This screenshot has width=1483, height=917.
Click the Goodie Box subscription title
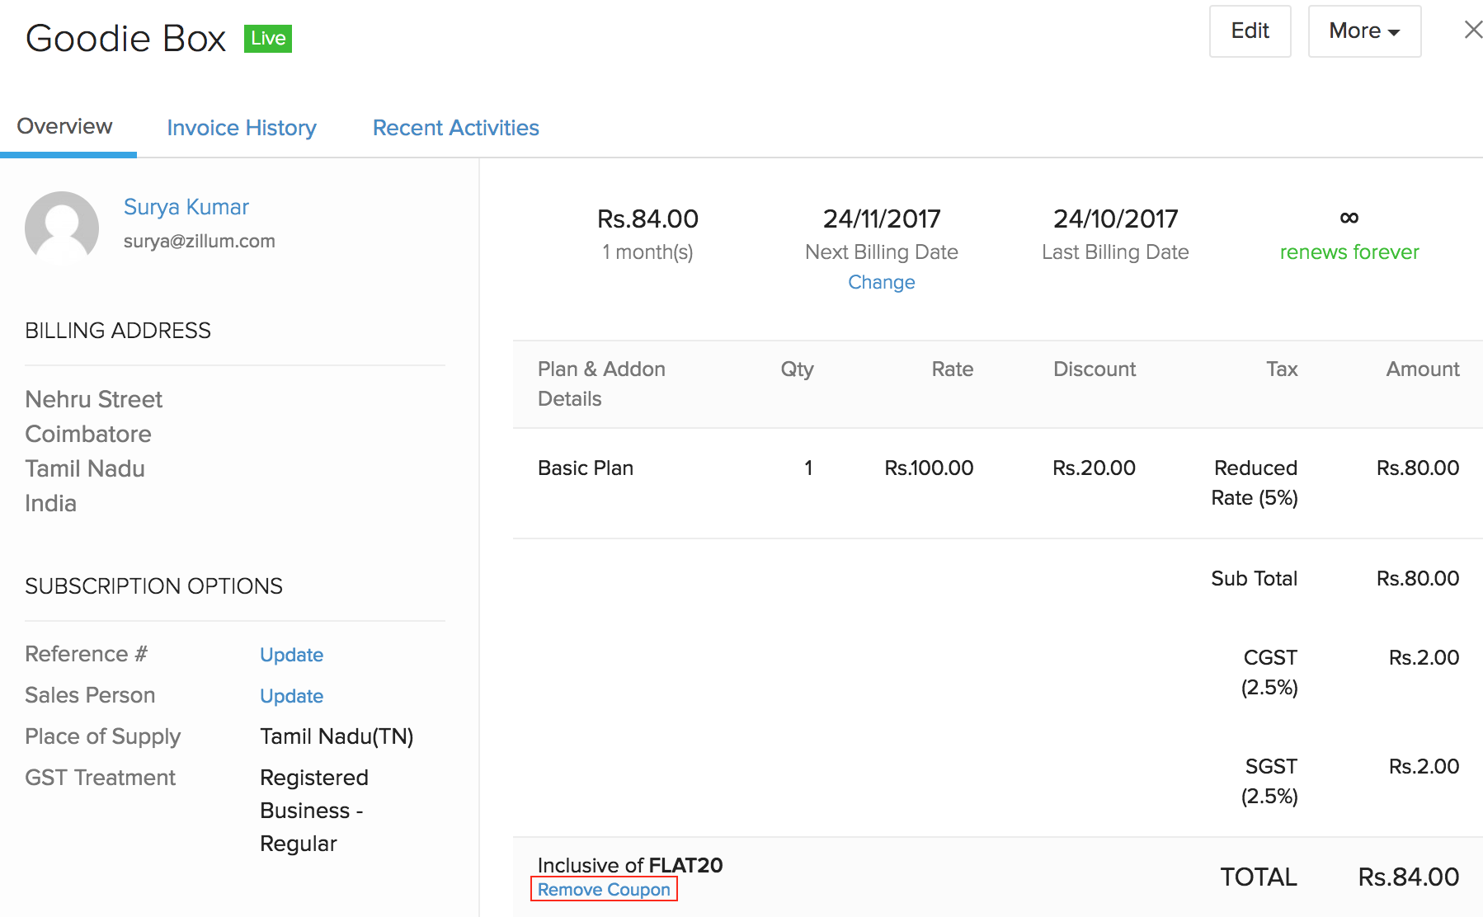click(x=126, y=39)
